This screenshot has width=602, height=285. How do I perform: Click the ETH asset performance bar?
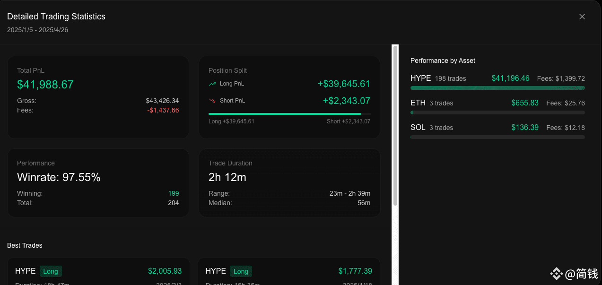pyautogui.click(x=497, y=112)
